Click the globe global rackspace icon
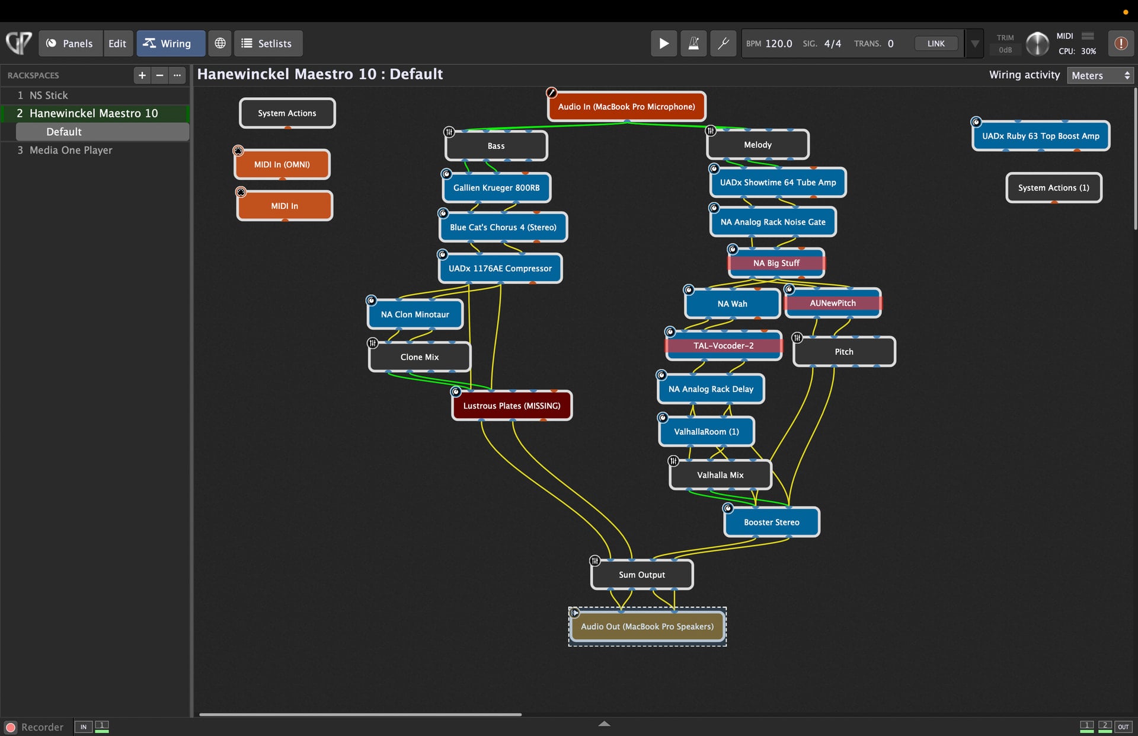Screen dimensions: 1138x736 click(220, 43)
